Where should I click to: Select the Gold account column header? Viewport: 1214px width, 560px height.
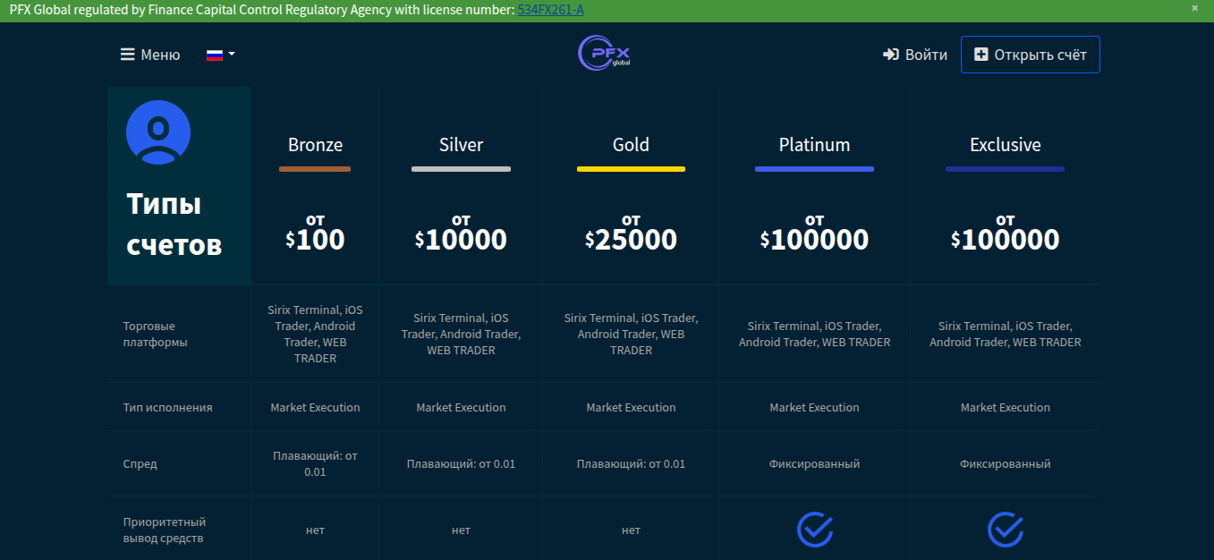(630, 144)
